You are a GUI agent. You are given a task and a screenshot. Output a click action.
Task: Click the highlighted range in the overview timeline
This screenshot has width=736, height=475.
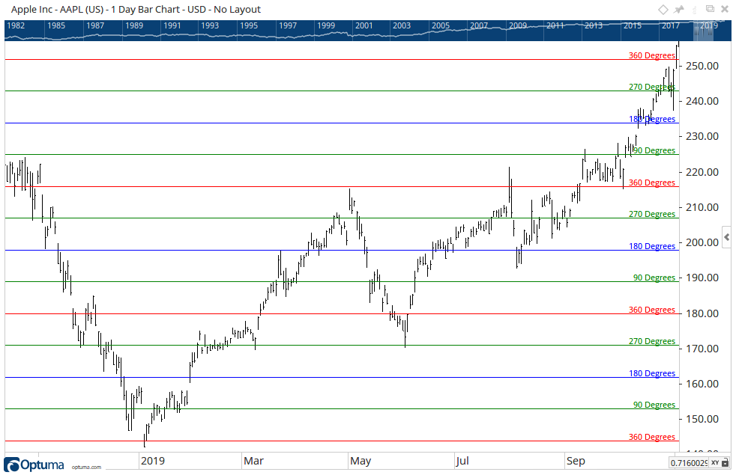[704, 31]
